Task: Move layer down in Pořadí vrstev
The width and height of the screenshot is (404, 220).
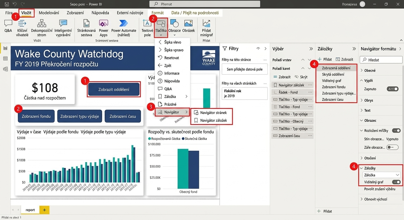Action: pos(309,60)
